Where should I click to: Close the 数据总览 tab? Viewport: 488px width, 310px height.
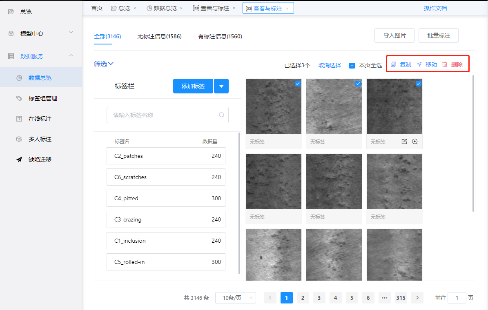(181, 9)
